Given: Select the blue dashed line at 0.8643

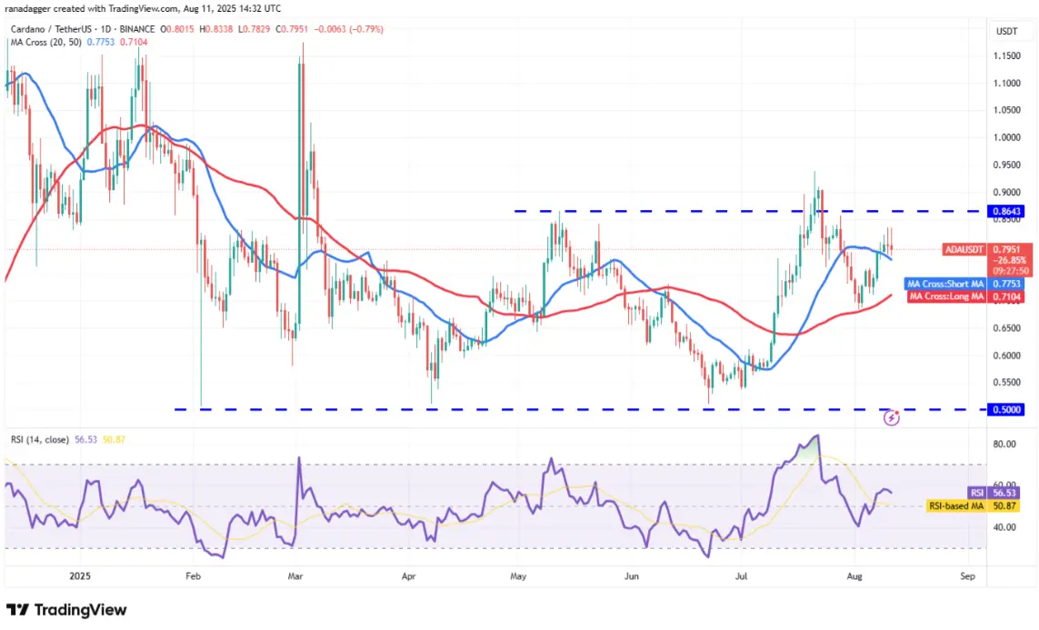Looking at the screenshot, I should point(750,211).
